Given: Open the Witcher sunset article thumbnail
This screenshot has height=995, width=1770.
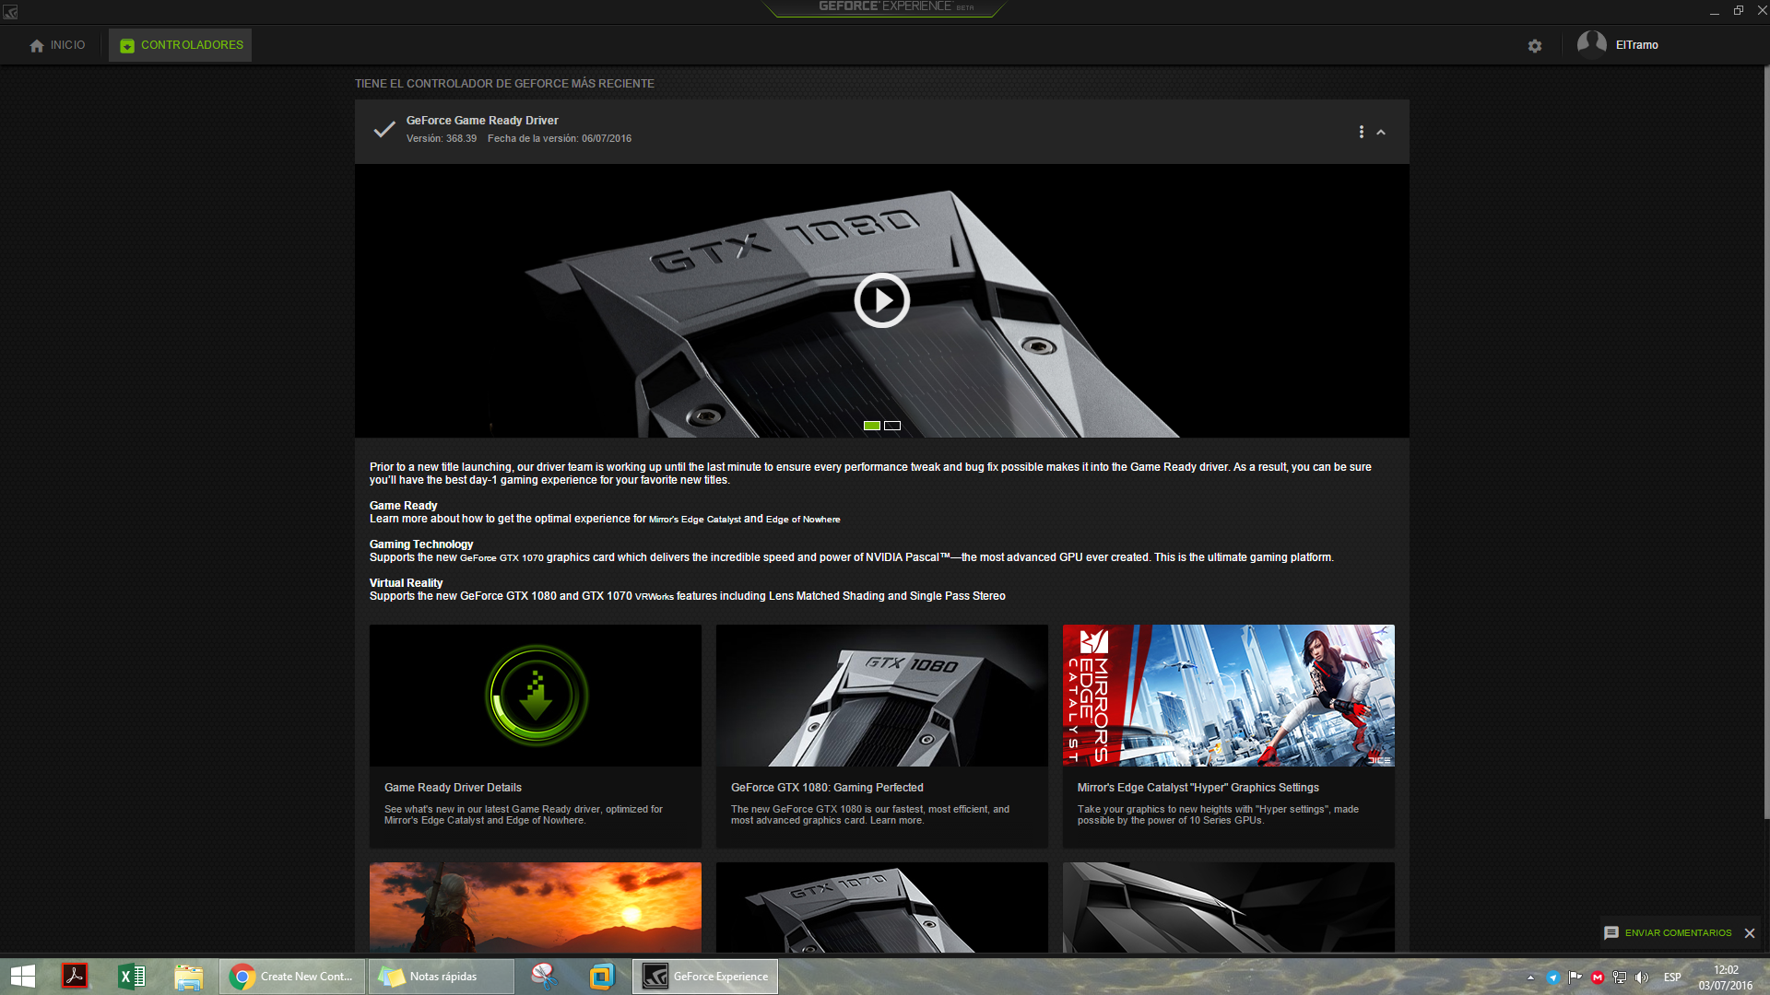Looking at the screenshot, I should 536,907.
